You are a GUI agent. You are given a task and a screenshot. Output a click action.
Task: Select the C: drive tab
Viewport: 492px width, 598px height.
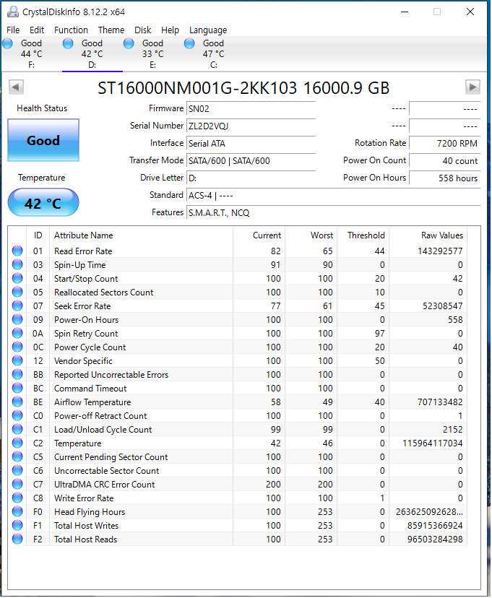tap(213, 53)
